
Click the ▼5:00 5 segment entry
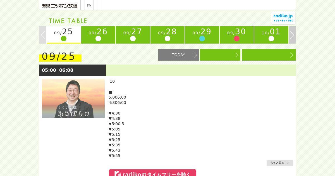click(x=116, y=124)
